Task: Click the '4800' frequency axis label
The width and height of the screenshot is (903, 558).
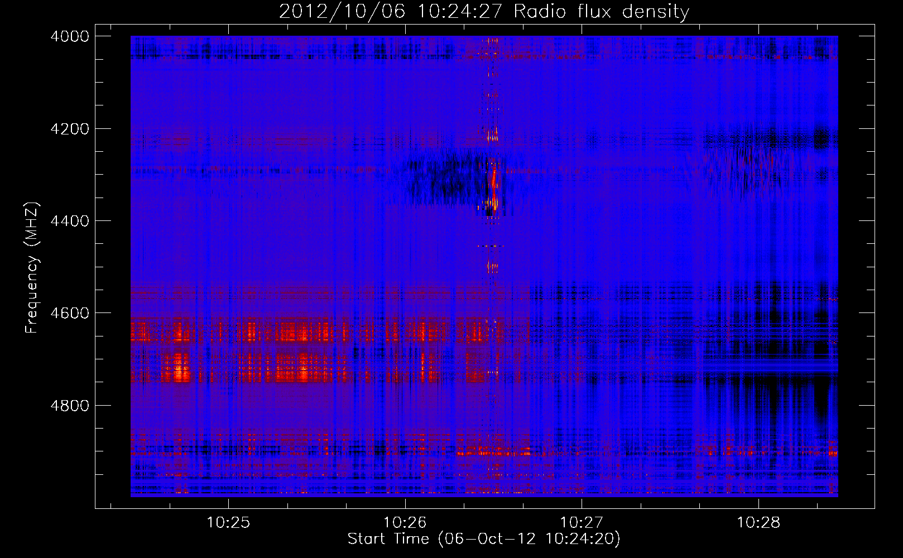Action: [70, 405]
